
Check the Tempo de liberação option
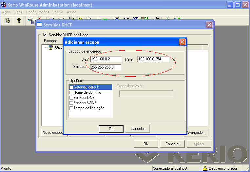(71, 108)
